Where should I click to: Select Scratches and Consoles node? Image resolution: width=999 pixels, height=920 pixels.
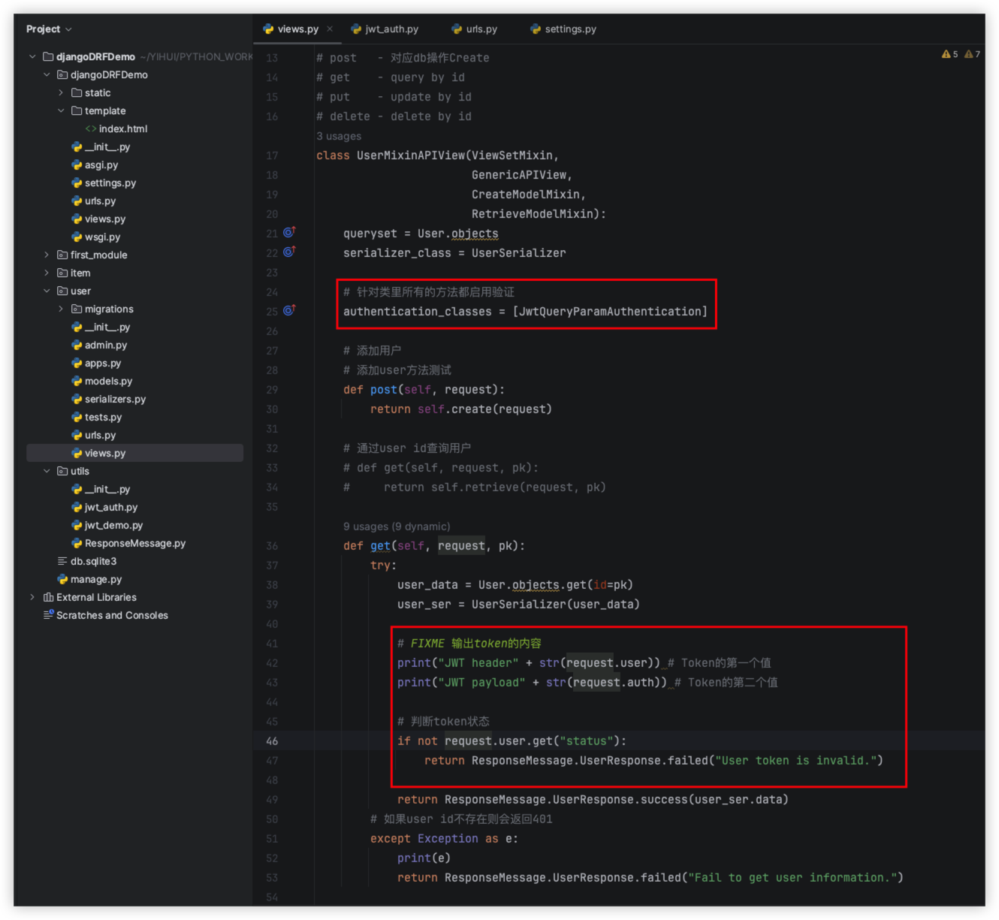click(x=112, y=615)
